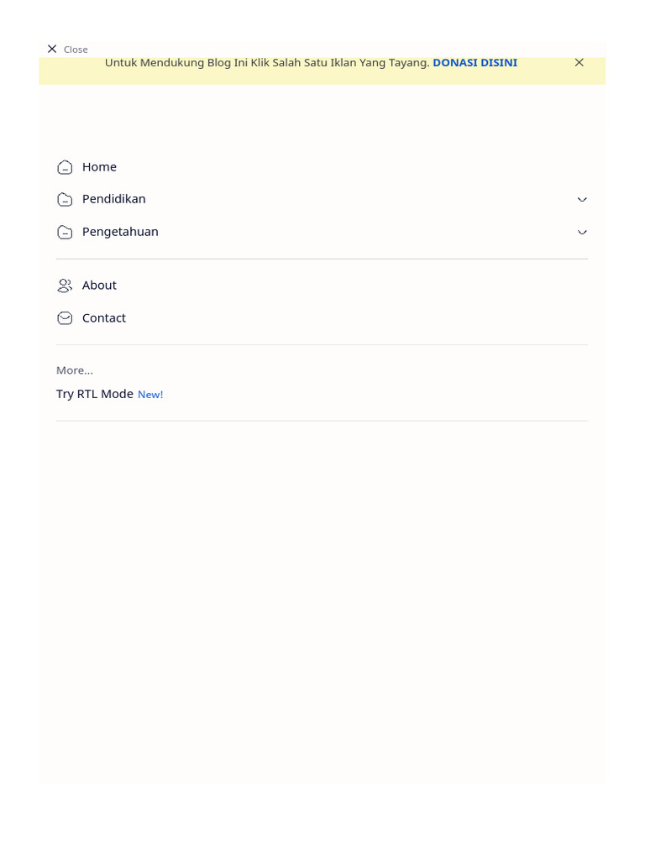Image resolution: width=645 pixels, height=860 pixels.
Task: Expand the Pendidikan submenu chevron
Action: pyautogui.click(x=582, y=199)
